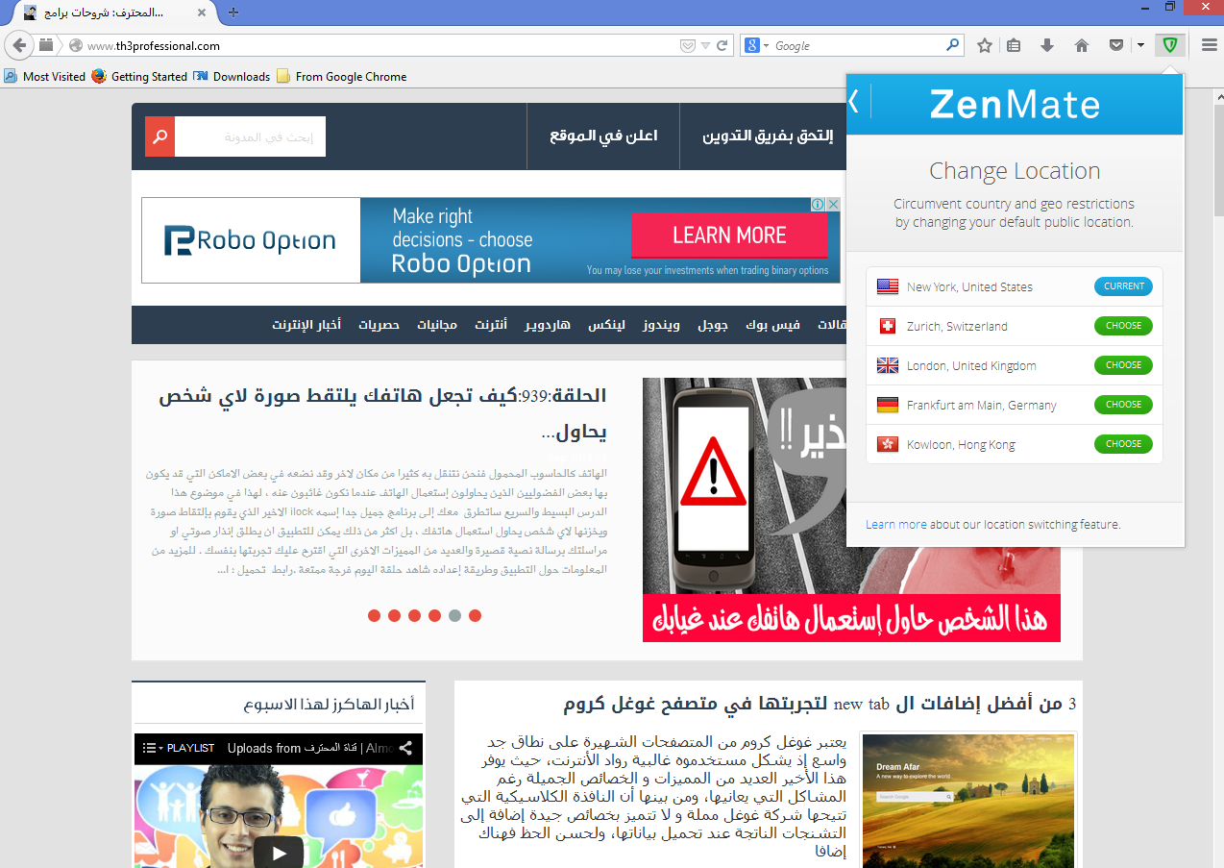Click the back navigation arrow
1224x868 pixels.
18,45
